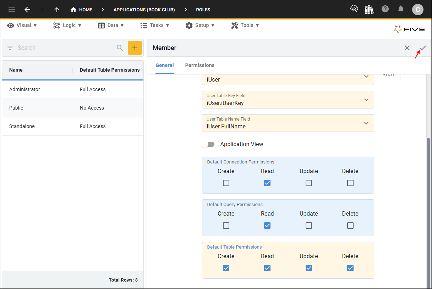432x289 pixels.
Task: Open the user avatar C
Action: [x=418, y=10]
